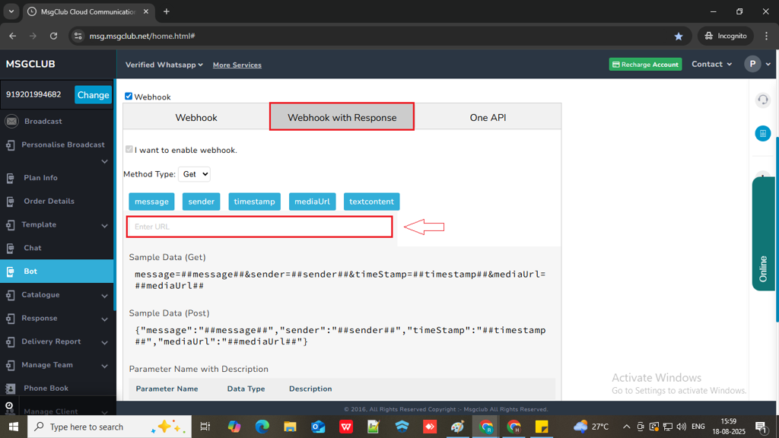Switch to Webhook with Response tab
779x438 pixels.
342,117
